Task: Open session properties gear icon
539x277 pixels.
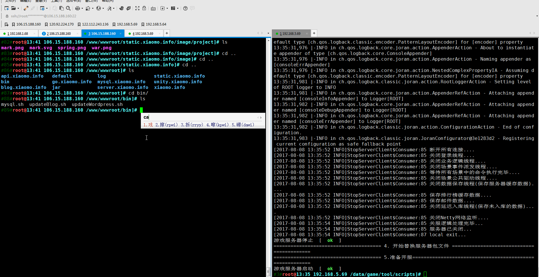Action: [42, 8]
